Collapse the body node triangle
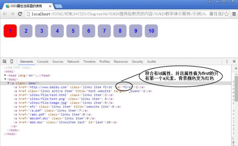 [5, 79]
